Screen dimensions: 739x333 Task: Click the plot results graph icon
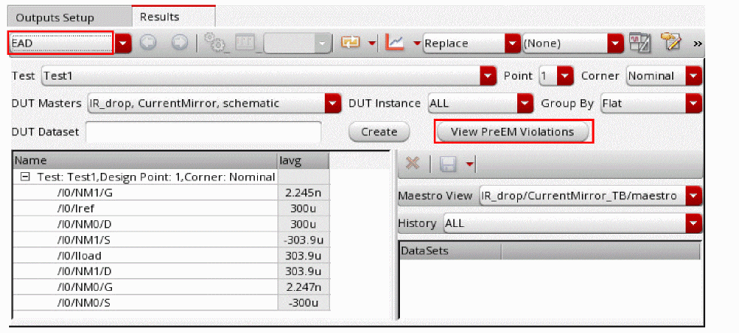[x=395, y=43]
